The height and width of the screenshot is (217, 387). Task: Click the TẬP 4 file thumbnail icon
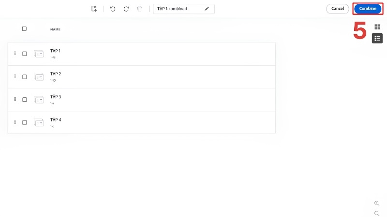coord(39,122)
